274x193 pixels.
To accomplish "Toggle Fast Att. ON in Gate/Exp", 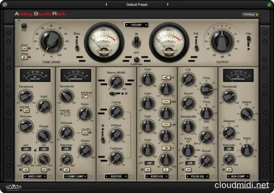I will (x=26, y=111).
